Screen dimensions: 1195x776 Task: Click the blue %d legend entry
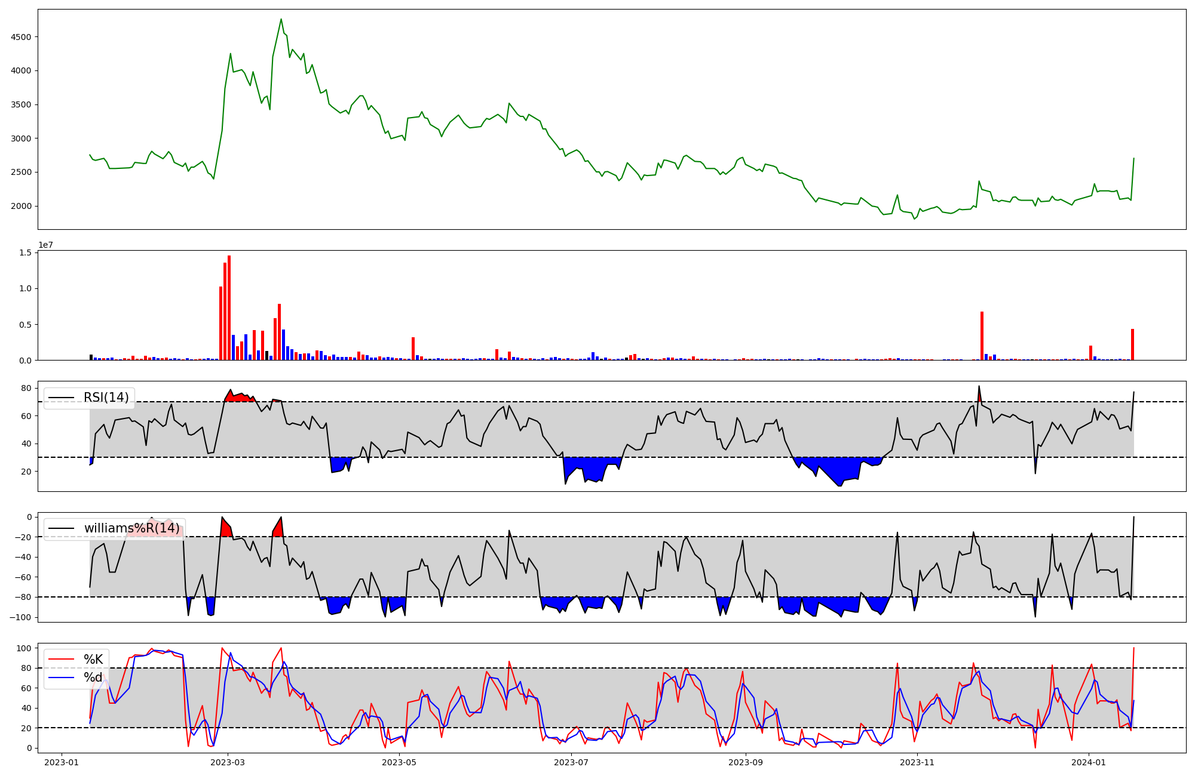[93, 678]
